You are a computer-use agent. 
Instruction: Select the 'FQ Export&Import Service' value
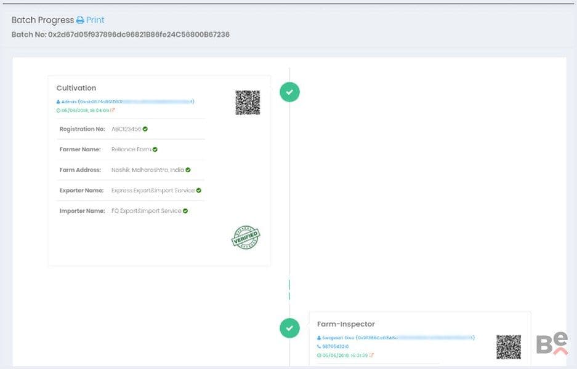(x=147, y=211)
